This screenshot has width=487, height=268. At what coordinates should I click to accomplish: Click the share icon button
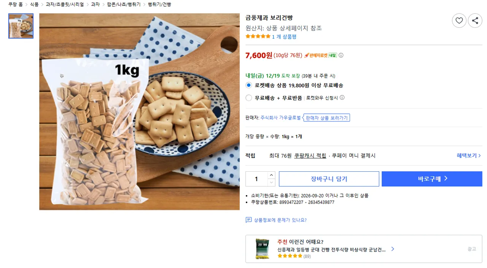tap(475, 21)
